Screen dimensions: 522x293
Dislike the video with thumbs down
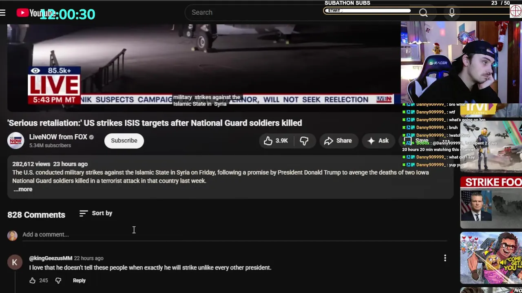pyautogui.click(x=304, y=140)
